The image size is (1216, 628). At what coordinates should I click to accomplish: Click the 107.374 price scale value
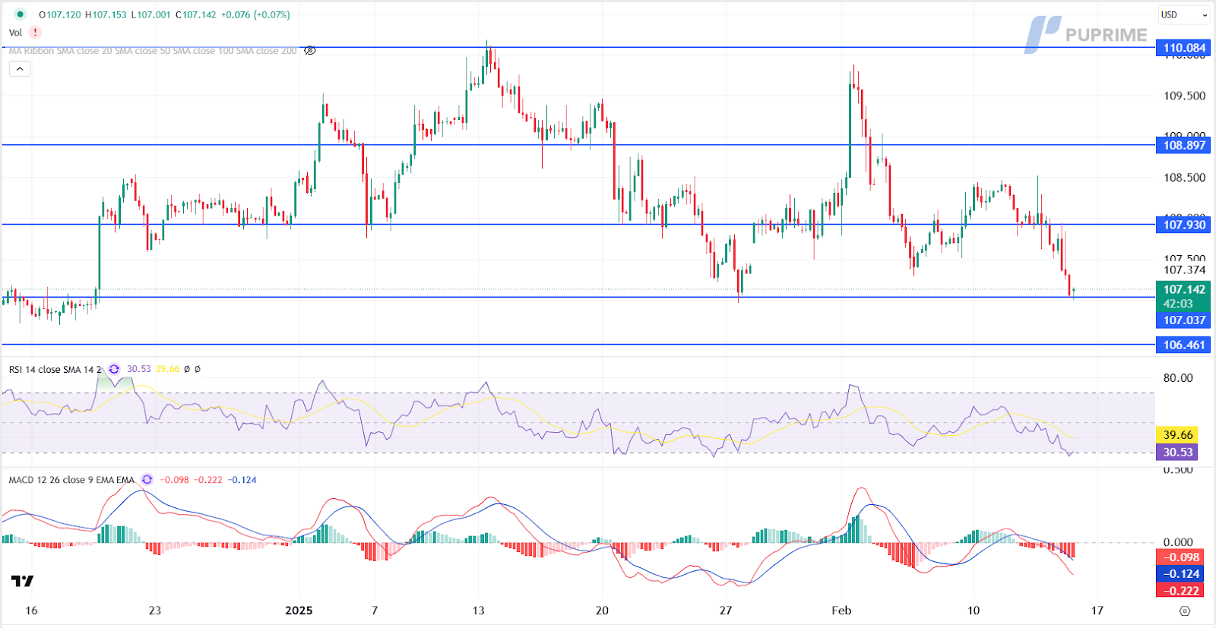coord(1184,270)
